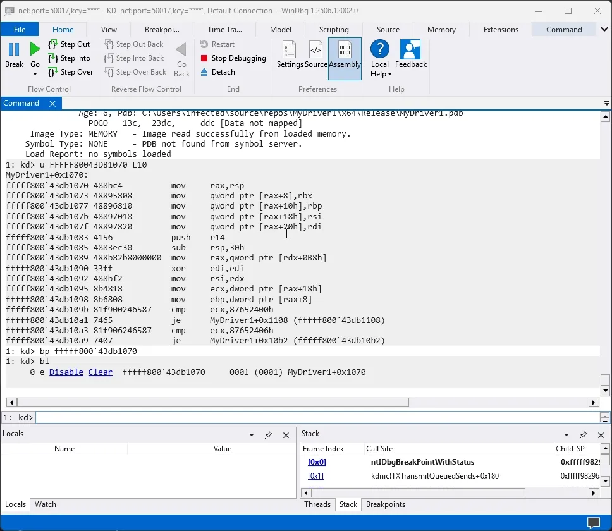Switch to the Breakpoints tab
This screenshot has height=531, width=612.
pos(385,504)
